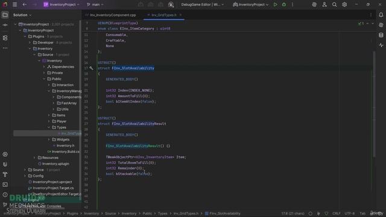Viewport: 386px width, 217px height.
Task: Expand the Config folder
Action: tap(25, 176)
